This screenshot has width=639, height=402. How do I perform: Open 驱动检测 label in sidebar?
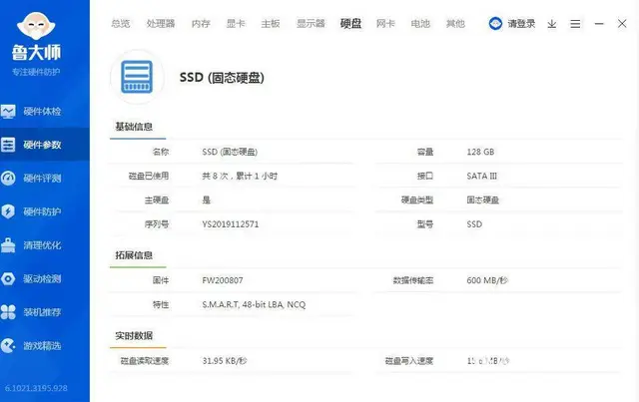click(x=42, y=278)
